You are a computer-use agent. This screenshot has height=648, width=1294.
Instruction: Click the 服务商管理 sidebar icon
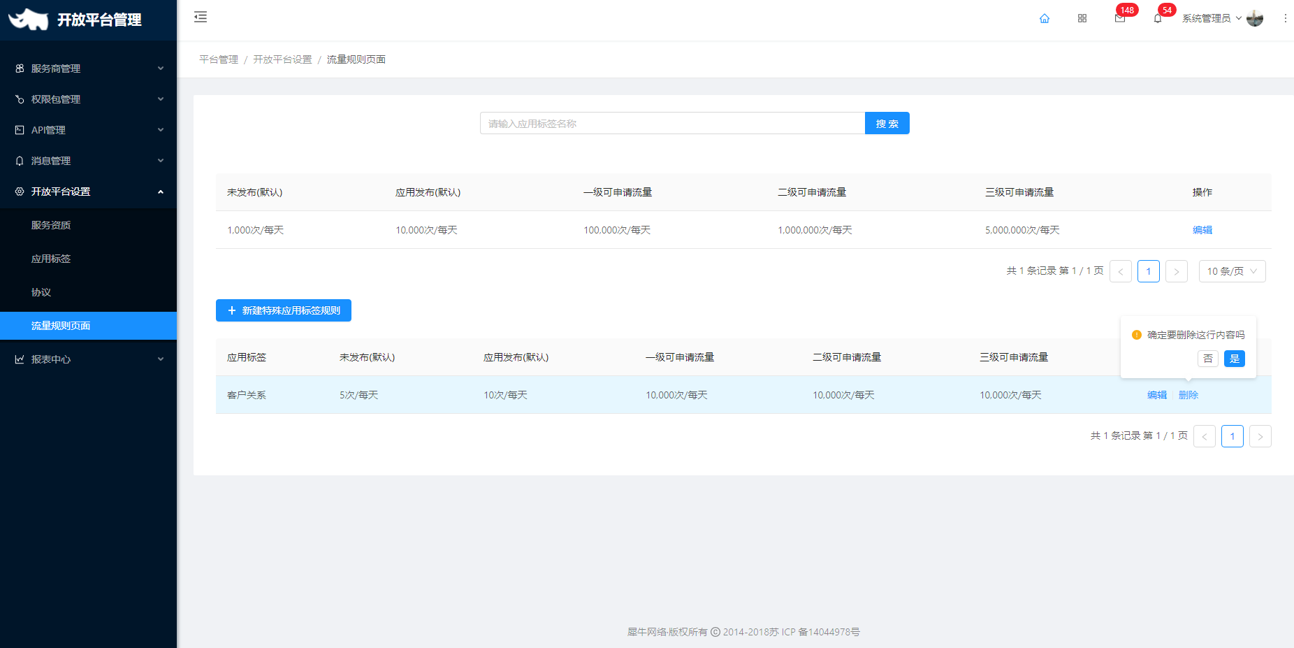click(20, 69)
